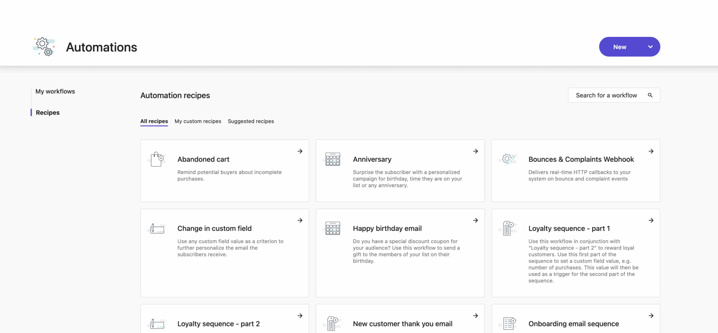The width and height of the screenshot is (718, 333).
Task: Open the Happy birthday email arrow
Action: (475, 220)
